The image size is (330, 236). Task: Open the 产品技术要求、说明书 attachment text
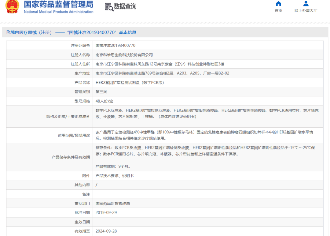115,176
